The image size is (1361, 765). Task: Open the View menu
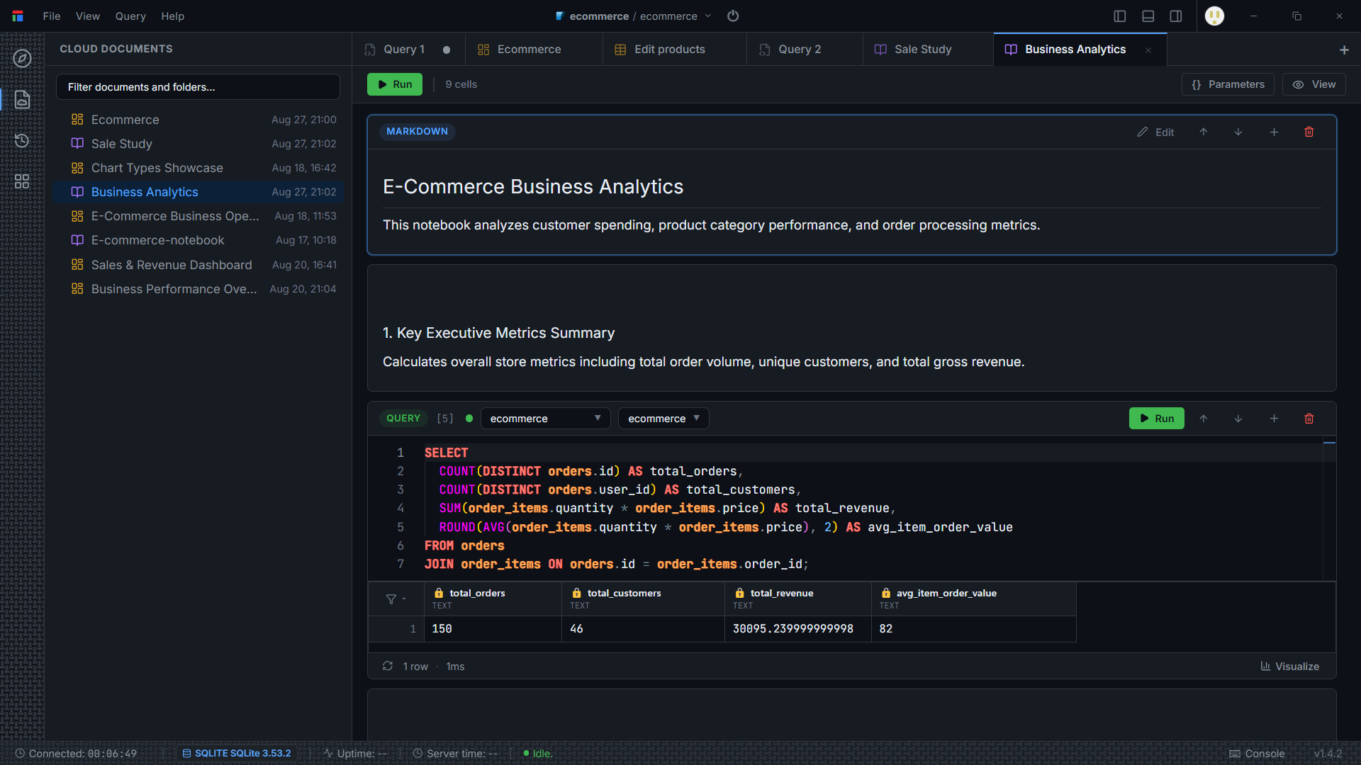pyautogui.click(x=88, y=16)
